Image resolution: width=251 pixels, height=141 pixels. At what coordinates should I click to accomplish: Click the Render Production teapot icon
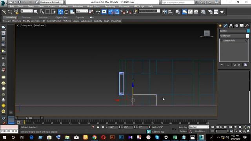222,12
